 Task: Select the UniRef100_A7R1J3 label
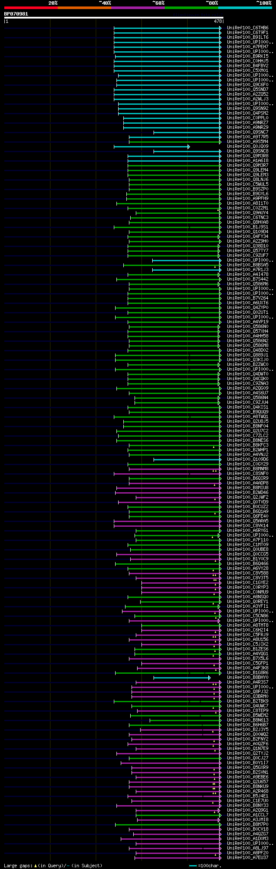(248, 269)
